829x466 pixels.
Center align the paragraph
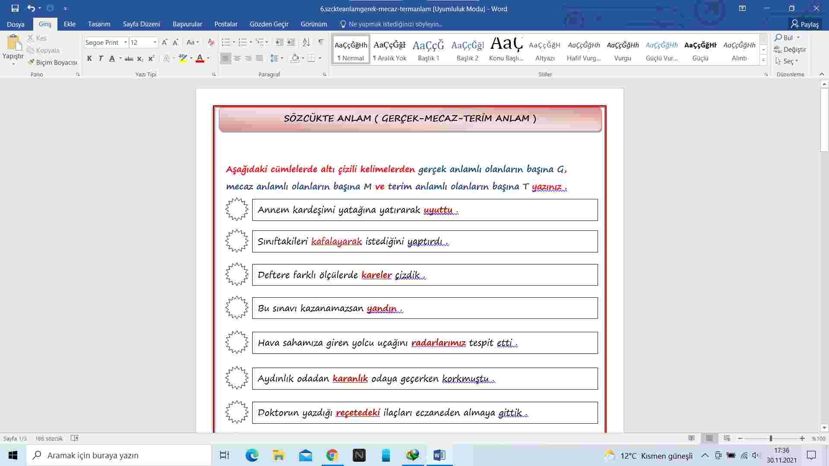click(x=237, y=58)
